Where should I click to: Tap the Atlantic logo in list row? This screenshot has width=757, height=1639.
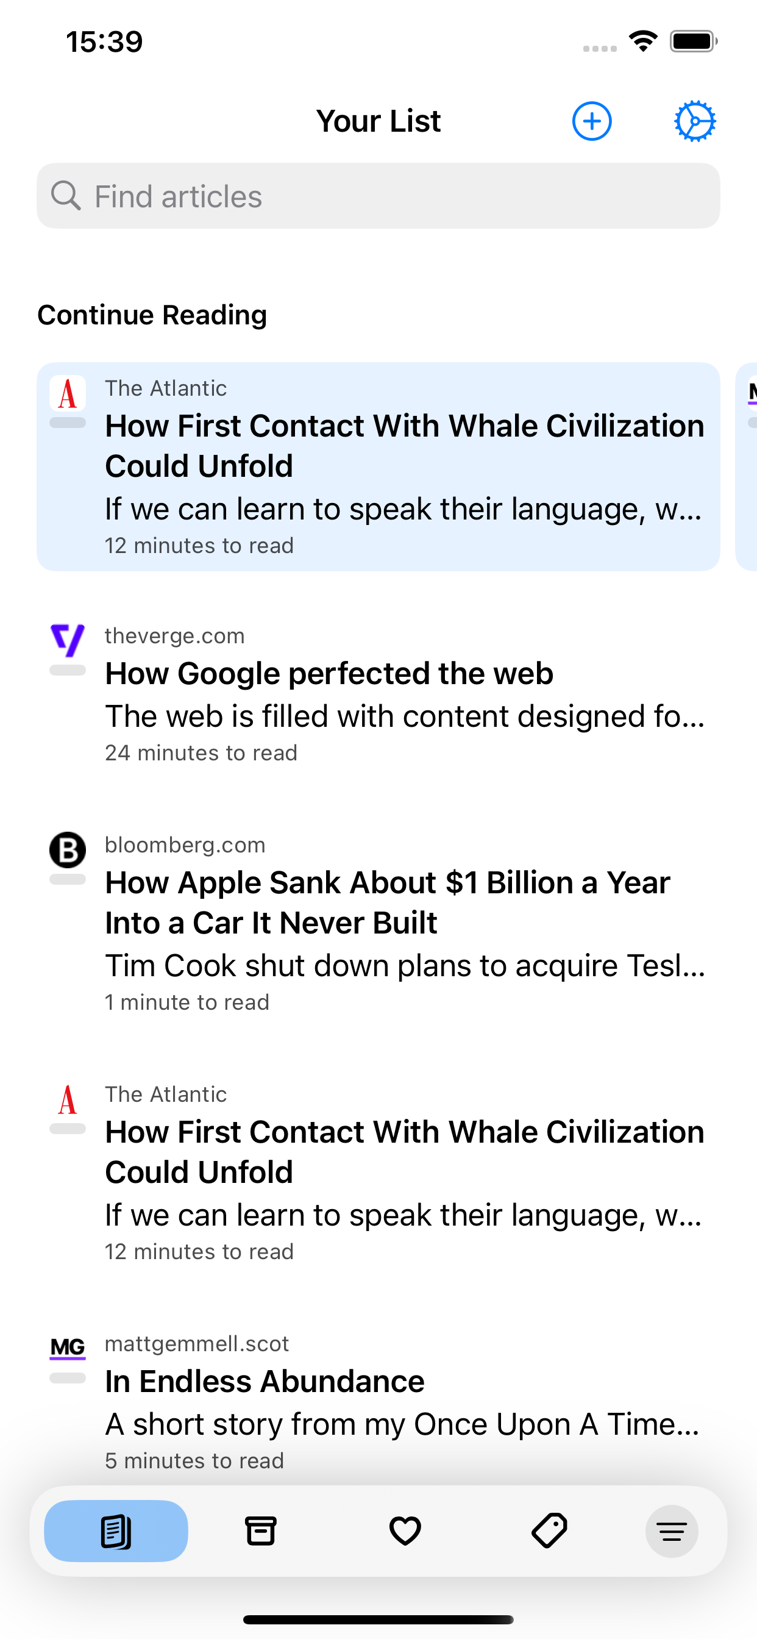click(68, 1099)
